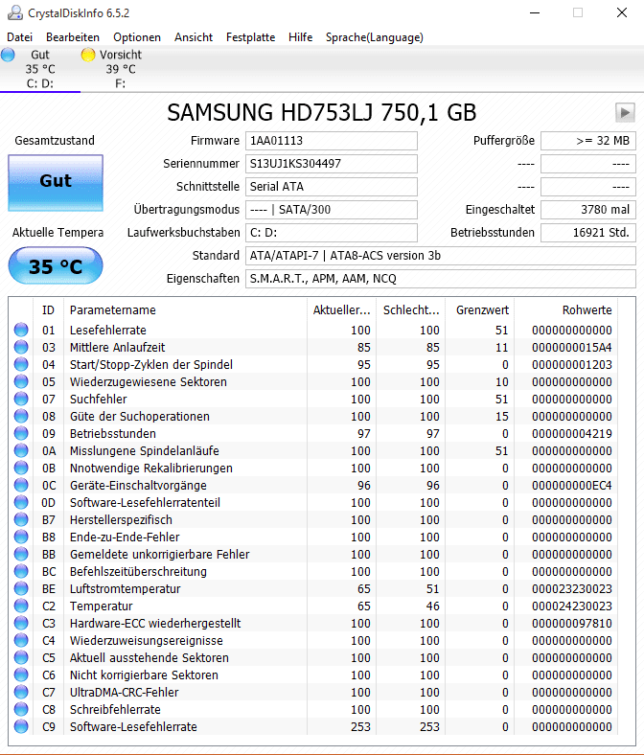Go to next disk with arrow button

click(625, 113)
